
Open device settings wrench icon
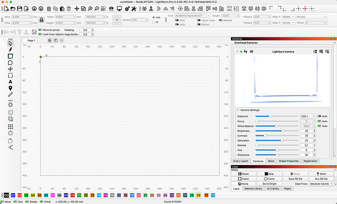tap(134, 9)
